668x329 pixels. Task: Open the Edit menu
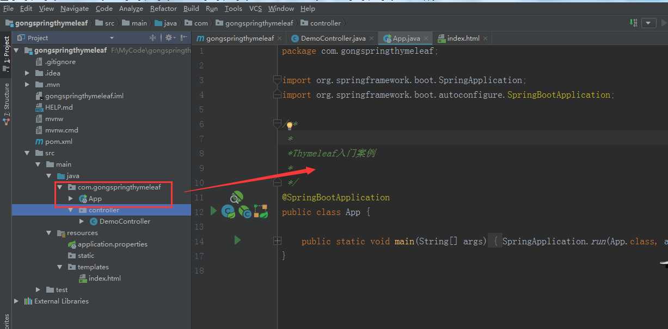pos(26,9)
